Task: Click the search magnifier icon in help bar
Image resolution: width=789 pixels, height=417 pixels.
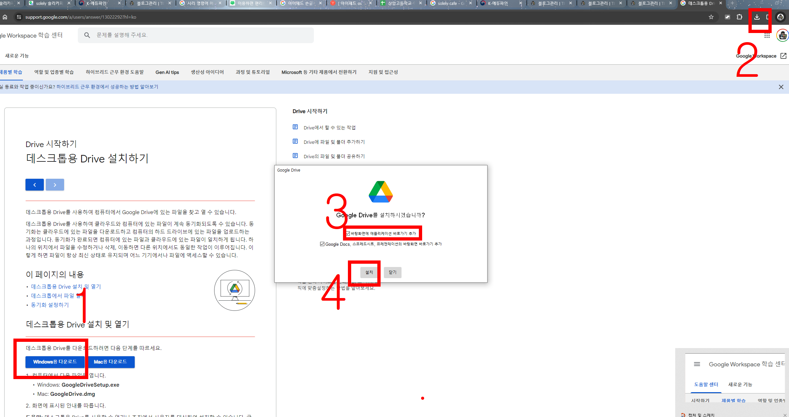Action: (87, 35)
